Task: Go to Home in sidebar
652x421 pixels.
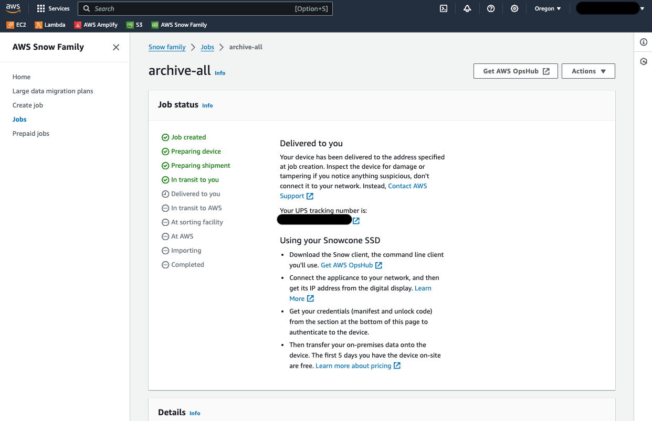Action: pos(22,77)
